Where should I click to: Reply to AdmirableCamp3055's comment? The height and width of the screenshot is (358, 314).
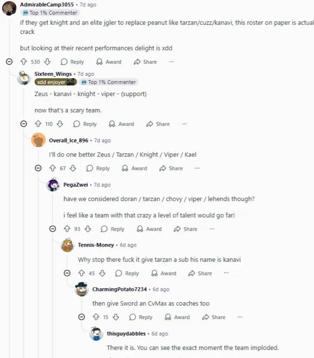coord(72,62)
